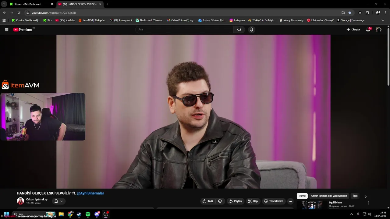
Task: Open more actions three-dot menu under video
Action: pos(290,201)
